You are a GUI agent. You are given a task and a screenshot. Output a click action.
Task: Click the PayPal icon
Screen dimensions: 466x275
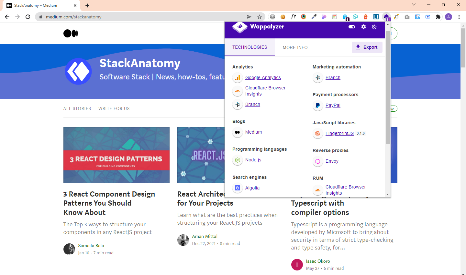pyautogui.click(x=318, y=106)
